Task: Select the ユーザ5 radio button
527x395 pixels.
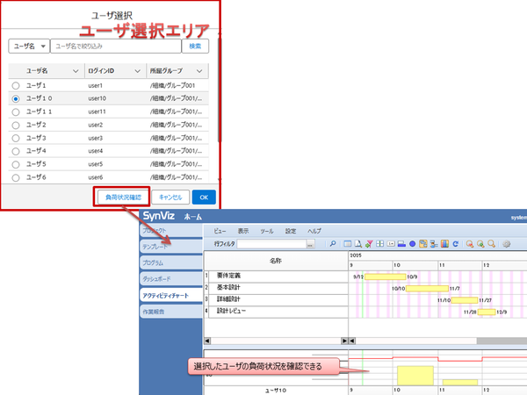Action: 16,165
